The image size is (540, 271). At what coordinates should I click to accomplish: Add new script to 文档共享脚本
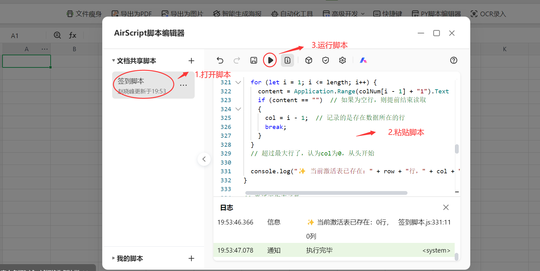[191, 61]
